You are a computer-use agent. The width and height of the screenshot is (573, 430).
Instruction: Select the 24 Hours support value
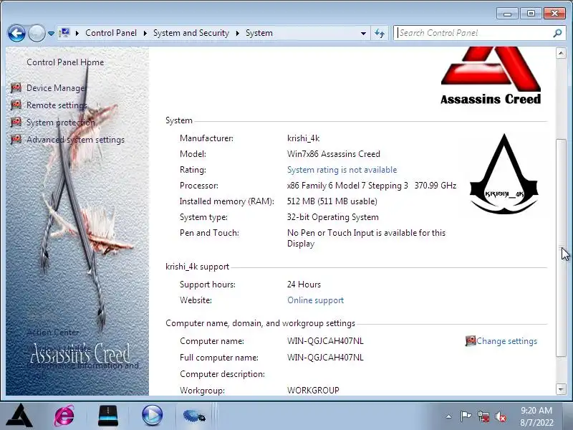[304, 285]
